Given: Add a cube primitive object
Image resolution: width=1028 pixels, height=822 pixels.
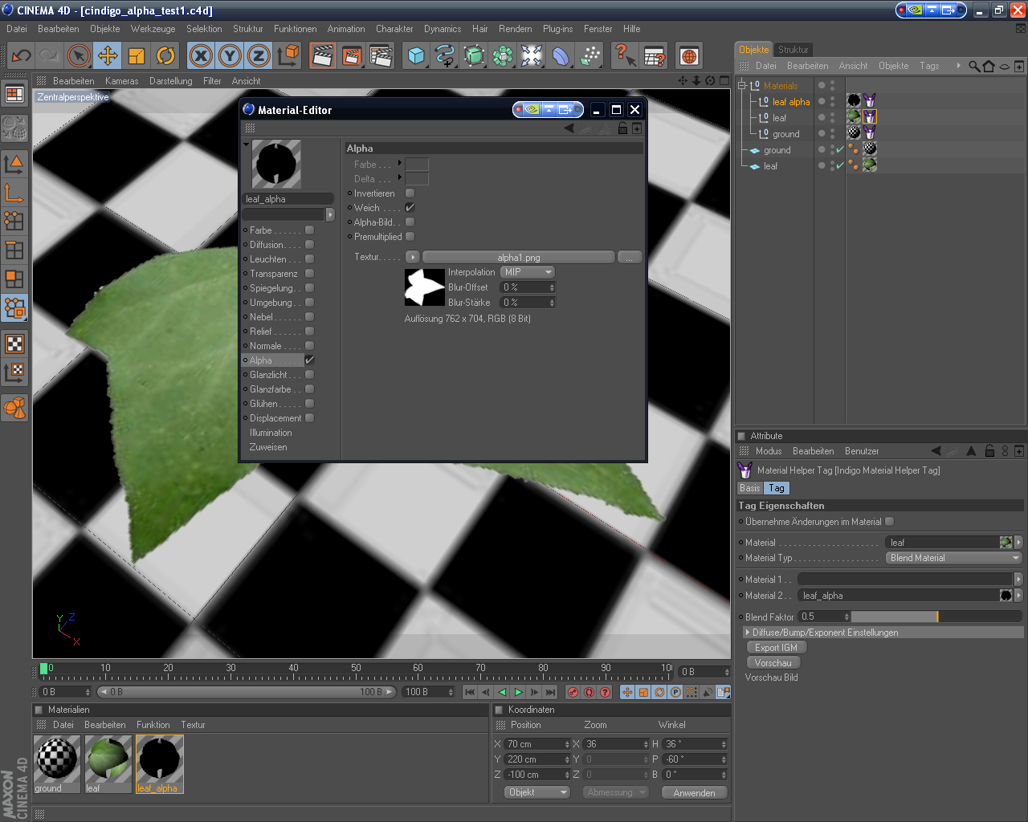Looking at the screenshot, I should [416, 56].
